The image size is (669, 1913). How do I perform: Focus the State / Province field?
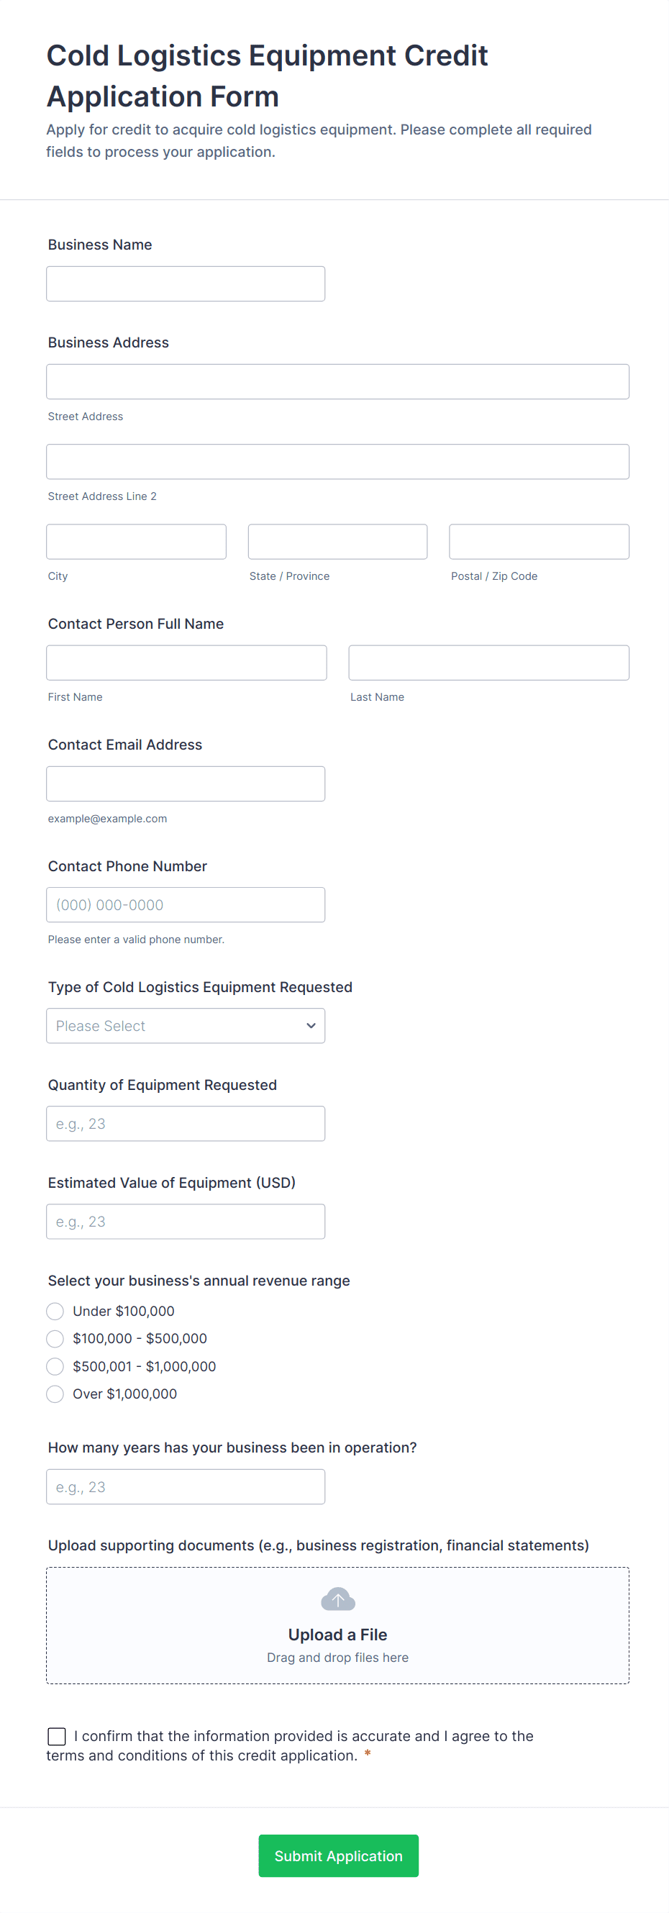(337, 541)
